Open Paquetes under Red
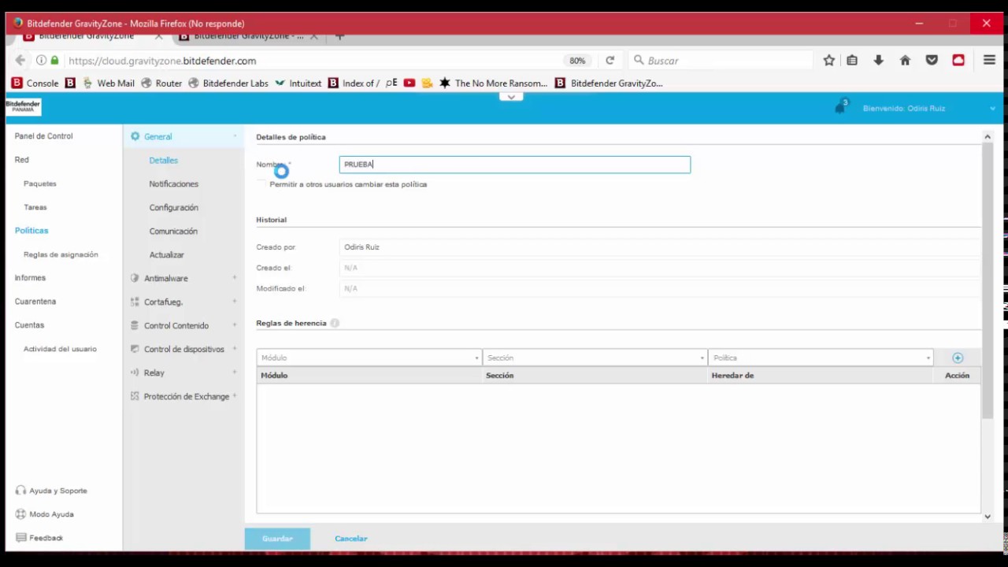Viewport: 1008px width, 567px height. point(39,183)
